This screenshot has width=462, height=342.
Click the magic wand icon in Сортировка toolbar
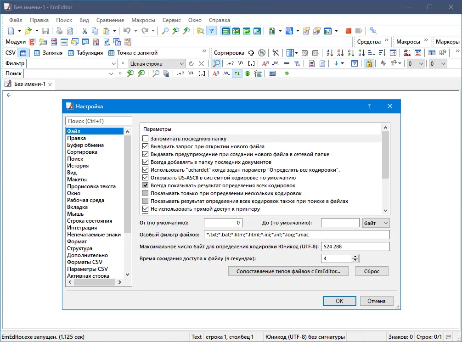point(276,53)
